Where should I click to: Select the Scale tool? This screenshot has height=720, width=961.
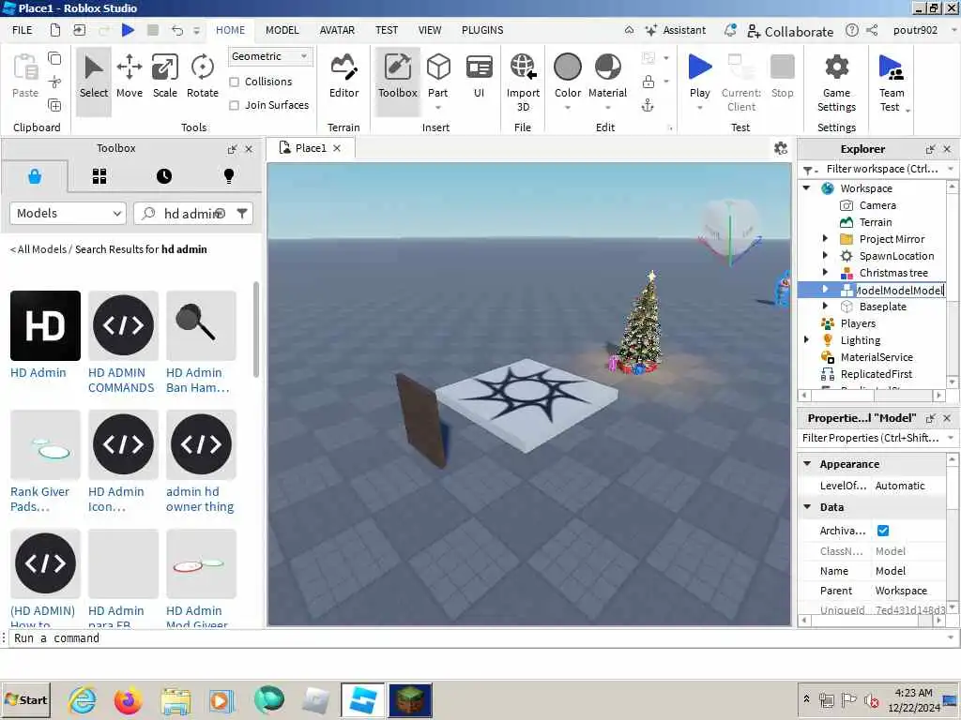point(165,76)
